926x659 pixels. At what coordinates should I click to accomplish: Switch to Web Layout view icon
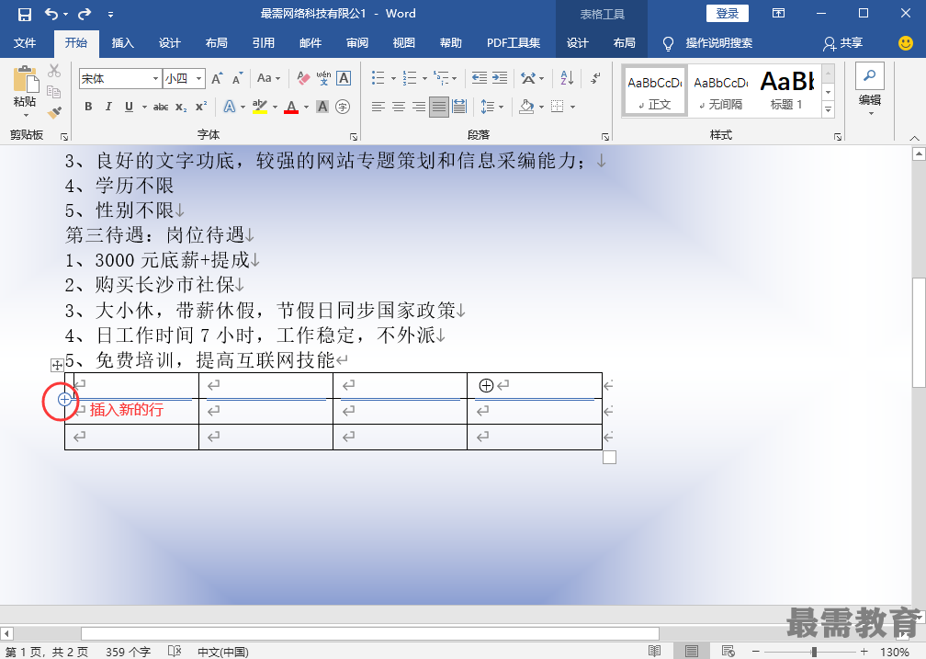(x=728, y=652)
